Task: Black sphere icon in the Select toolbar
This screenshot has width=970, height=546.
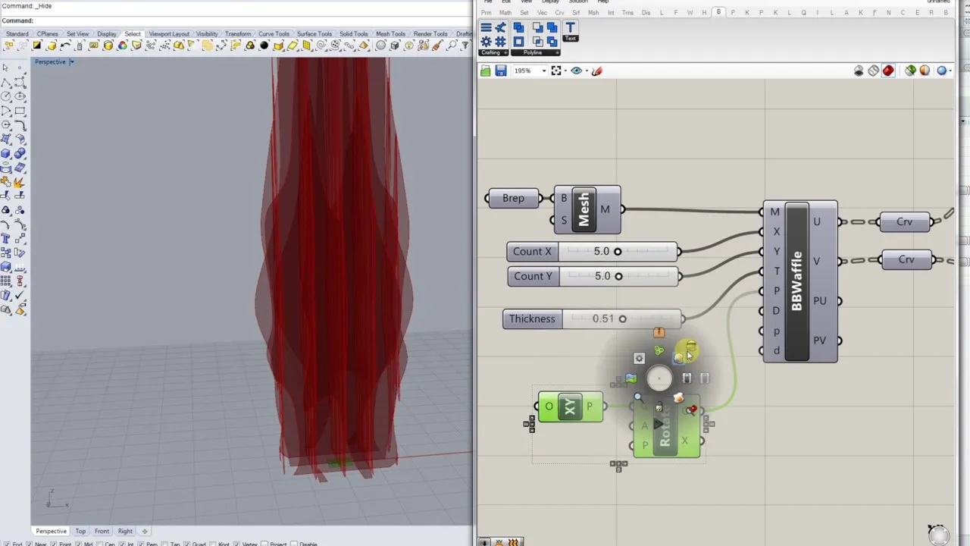Action: (x=264, y=45)
